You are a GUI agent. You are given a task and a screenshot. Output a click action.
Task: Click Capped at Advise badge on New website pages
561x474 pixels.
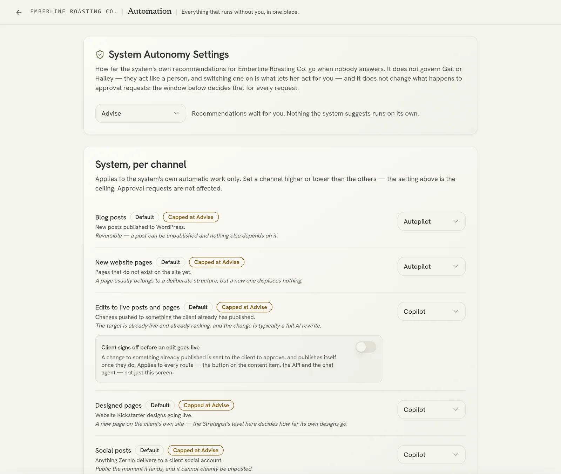[217, 262]
